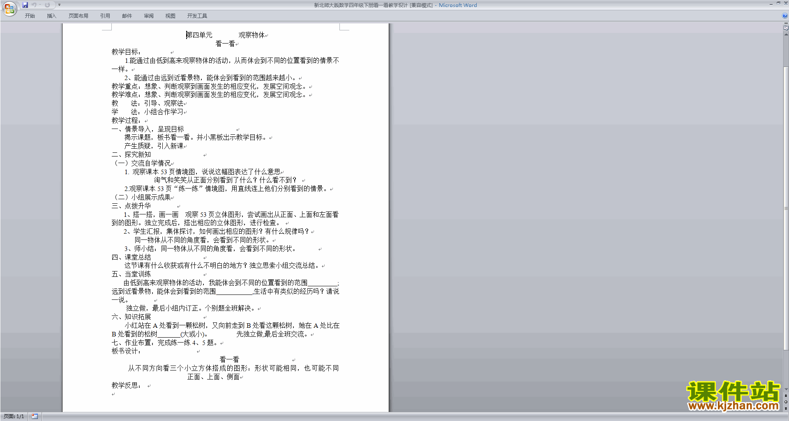Expand the Customize Quick Access Toolbar arrow
Screen dimensions: 789x421
coord(59,5)
